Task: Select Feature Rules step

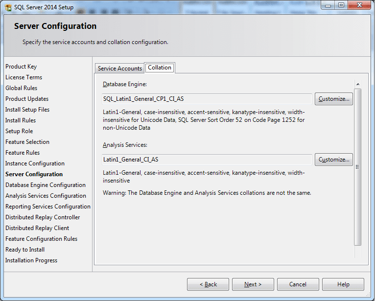Action: pos(23,153)
